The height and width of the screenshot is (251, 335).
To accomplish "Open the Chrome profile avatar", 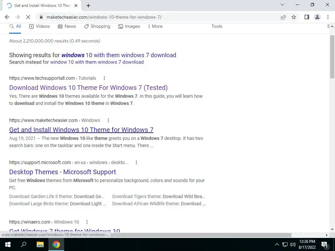I will tap(317, 17).
